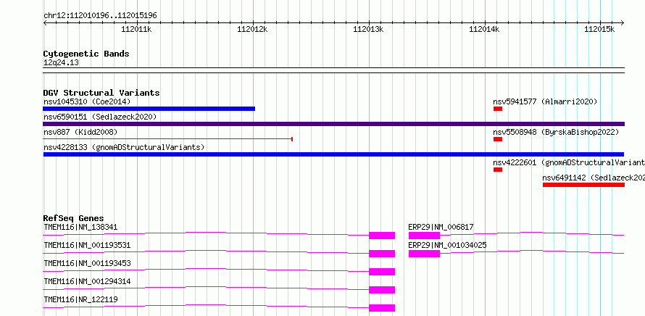This screenshot has width=645, height=316.
Task: Click the 112014k ruler tick label
Action: click(x=485, y=29)
